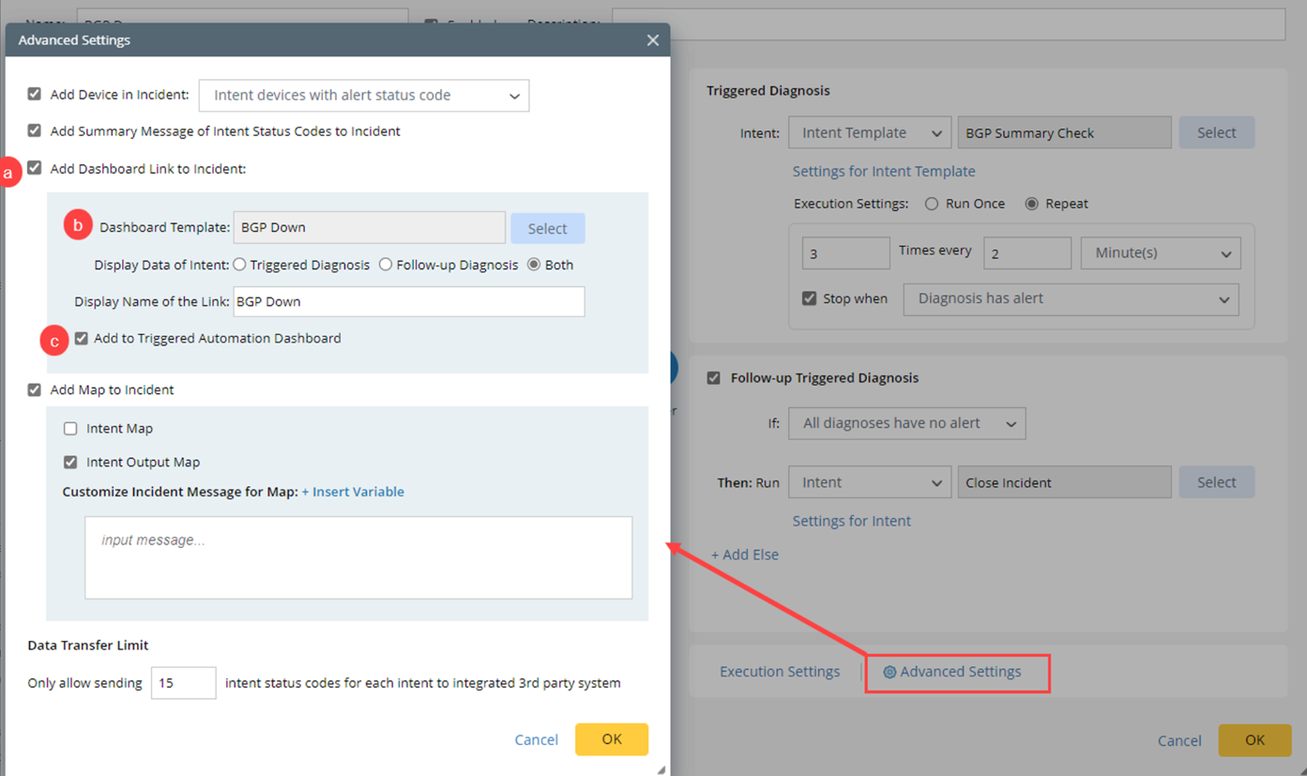
Task: Expand All diagnoses have no alert dropdown
Action: (906, 423)
